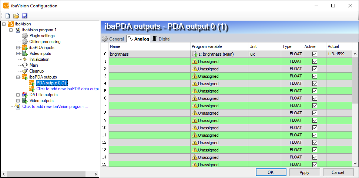Click the table scrollbar up arrow
The width and height of the screenshot is (359, 178).
tap(355, 54)
